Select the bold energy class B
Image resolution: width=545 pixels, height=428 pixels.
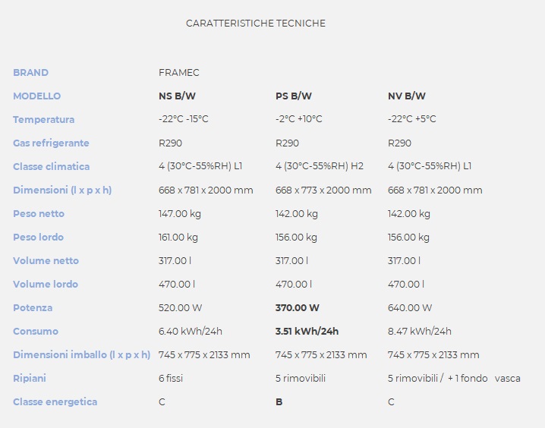[279, 402]
